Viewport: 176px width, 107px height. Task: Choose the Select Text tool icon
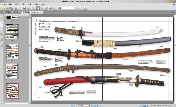[x=46, y=8]
